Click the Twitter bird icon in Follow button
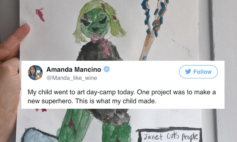The width and height of the screenshot is (237, 142). pos(188,72)
